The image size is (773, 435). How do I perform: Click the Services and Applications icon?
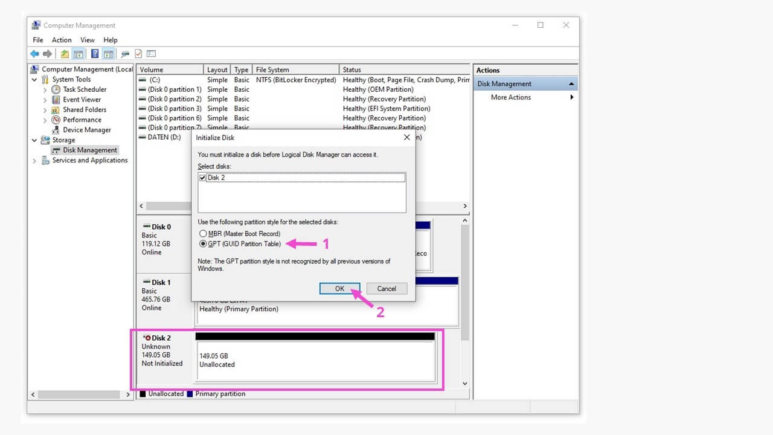pos(45,160)
